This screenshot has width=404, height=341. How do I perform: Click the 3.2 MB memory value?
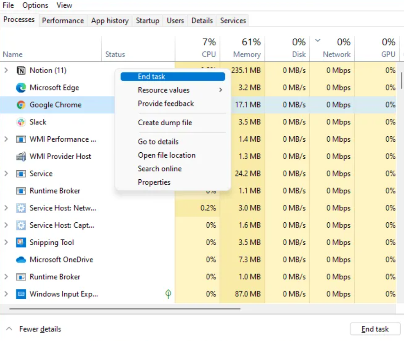pos(250,88)
